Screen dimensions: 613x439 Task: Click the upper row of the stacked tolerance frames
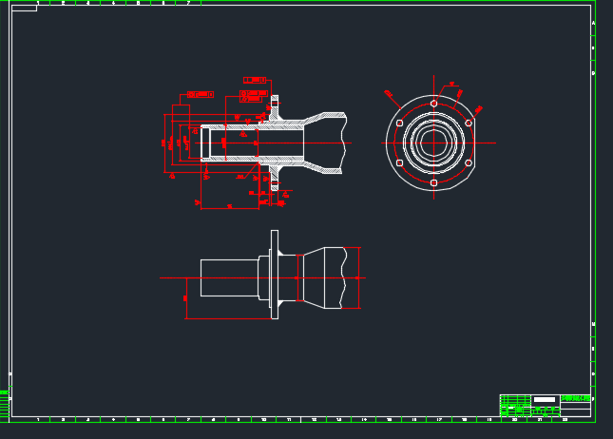(x=254, y=93)
